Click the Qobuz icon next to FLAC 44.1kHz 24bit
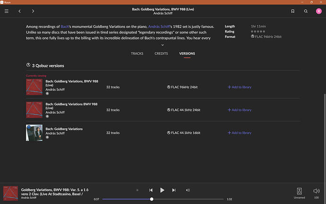326x204 pixels. click(169, 110)
